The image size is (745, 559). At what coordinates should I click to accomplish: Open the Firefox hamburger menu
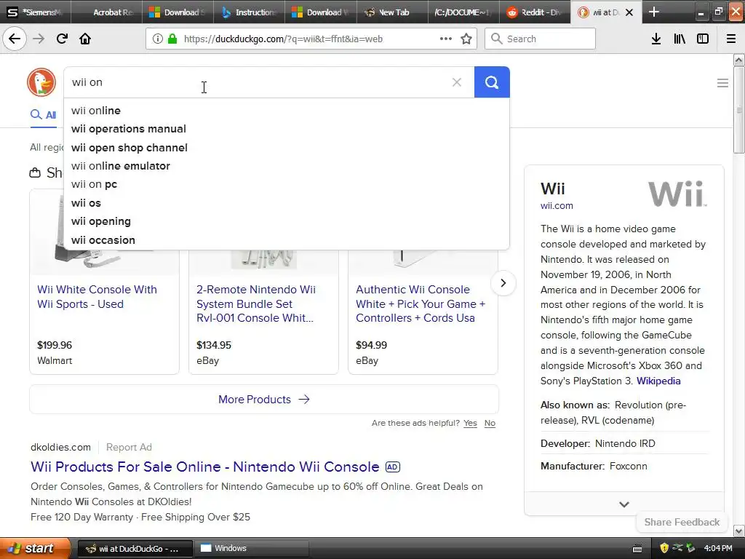[x=731, y=39]
